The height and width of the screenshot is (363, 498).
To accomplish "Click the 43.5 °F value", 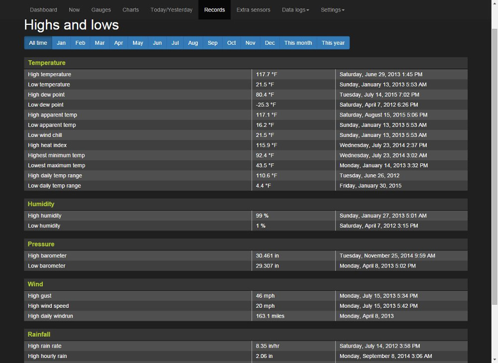I will [x=265, y=165].
